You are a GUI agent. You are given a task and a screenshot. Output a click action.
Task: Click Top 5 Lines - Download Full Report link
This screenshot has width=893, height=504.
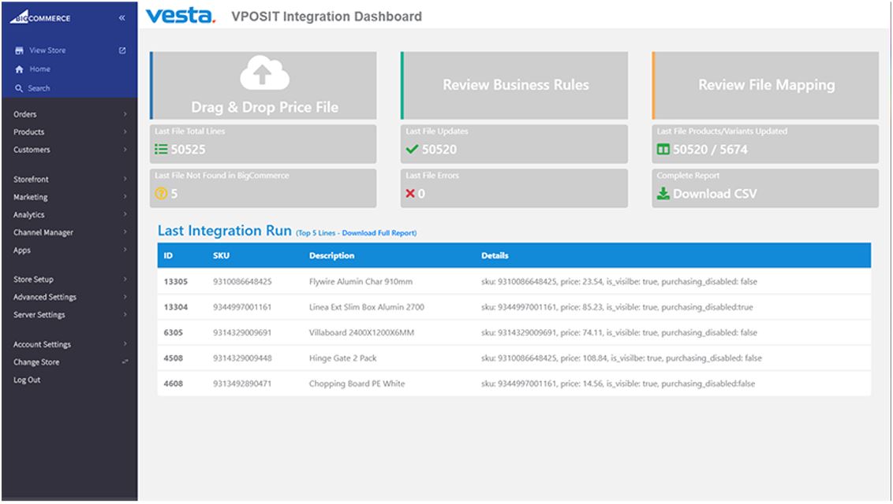coord(357,233)
